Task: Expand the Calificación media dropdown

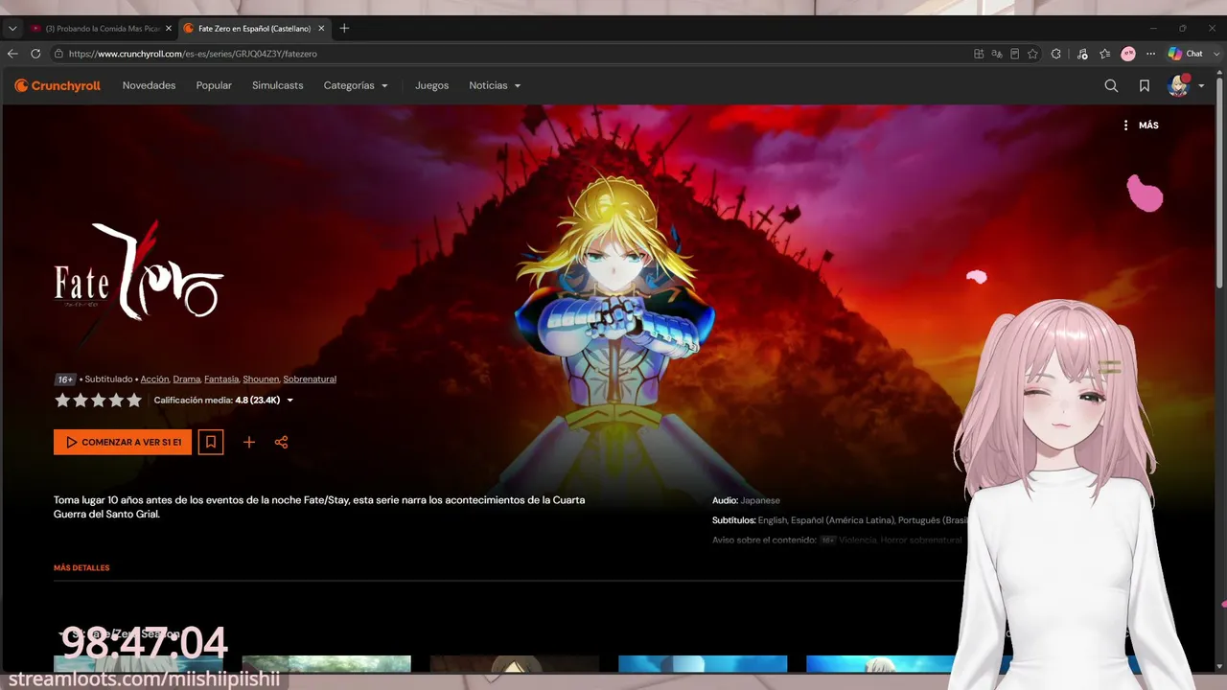Action: 289,401
